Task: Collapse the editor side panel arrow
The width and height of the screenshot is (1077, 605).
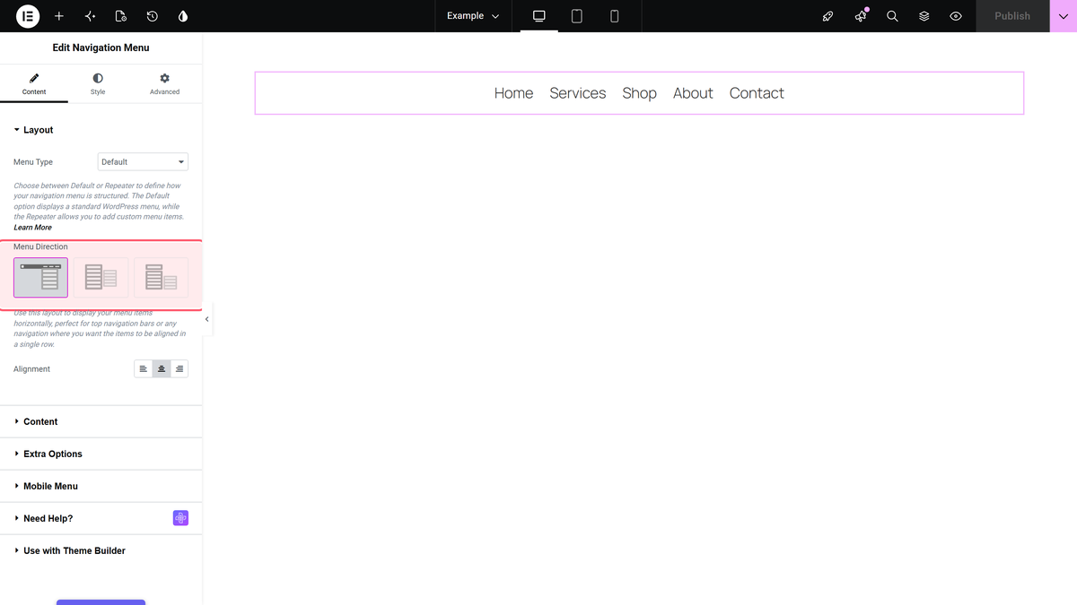Action: tap(207, 319)
